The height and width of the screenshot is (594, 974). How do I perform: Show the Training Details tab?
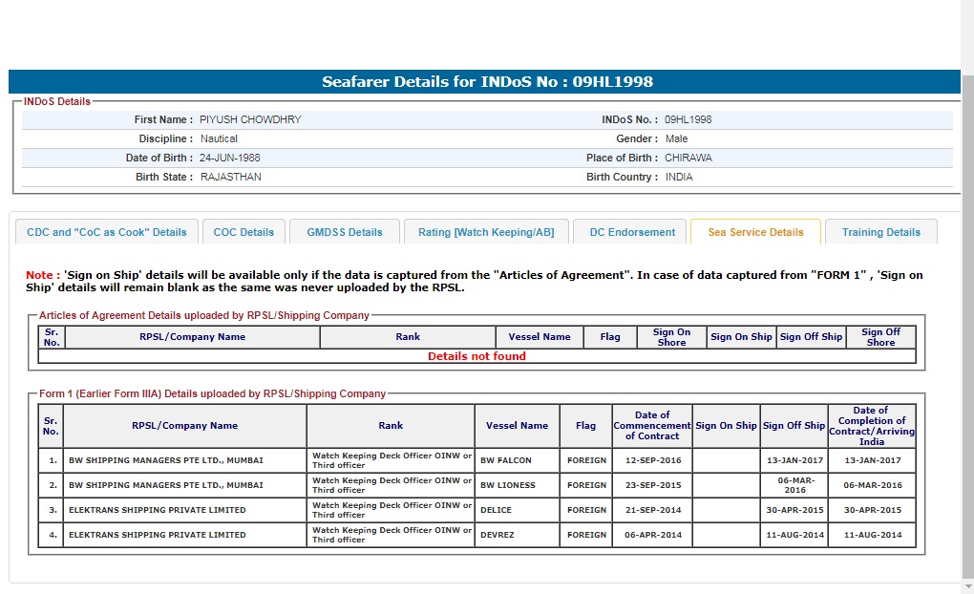coord(881,232)
